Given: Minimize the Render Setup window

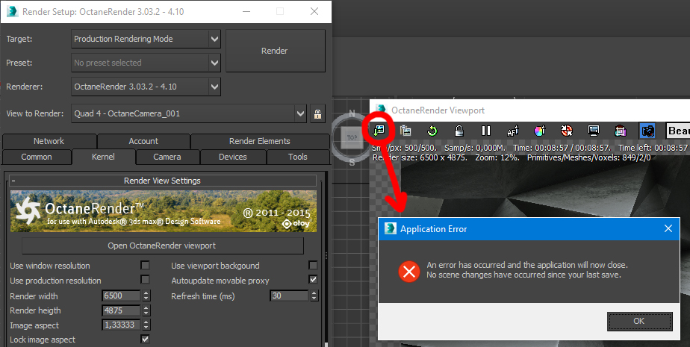Looking at the screenshot, I should 246,11.
